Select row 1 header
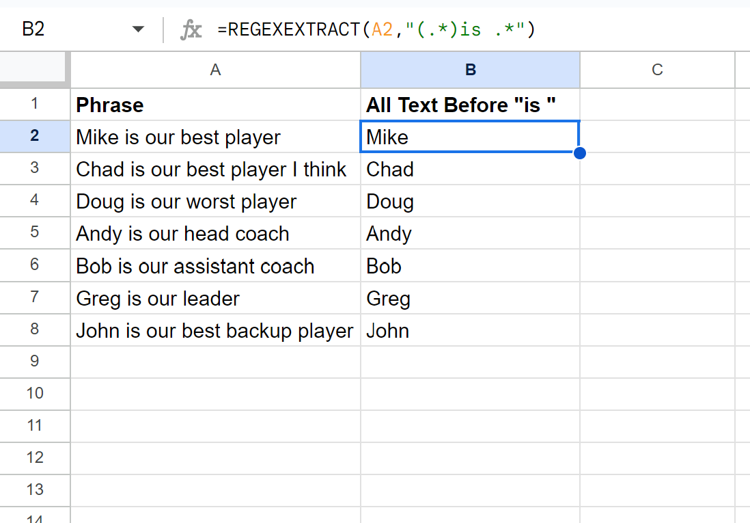Screen dimensions: 750x523 click(34, 104)
